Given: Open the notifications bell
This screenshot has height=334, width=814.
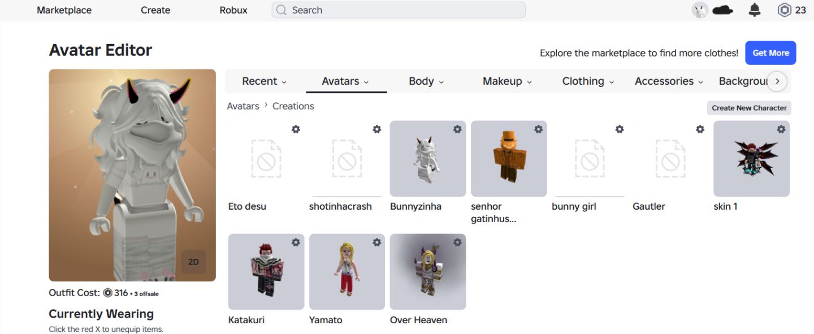Looking at the screenshot, I should point(754,10).
